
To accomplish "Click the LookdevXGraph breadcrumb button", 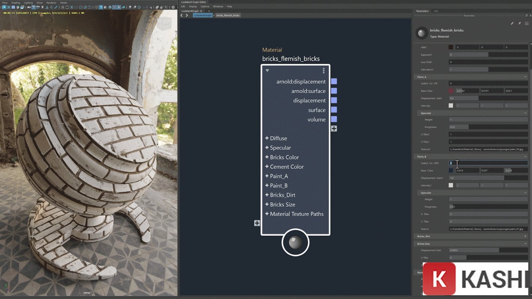I will 202,15.
